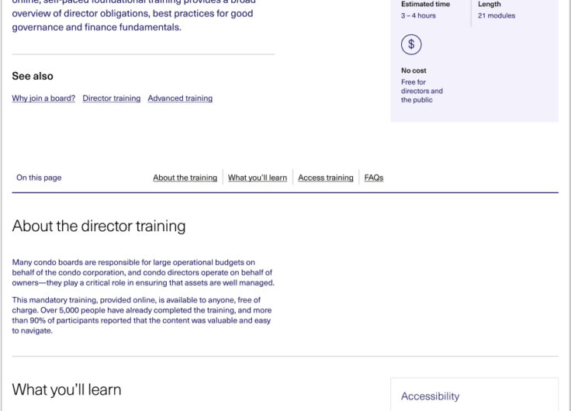
Task: Follow the 'Director training' link under See also
Action: pyautogui.click(x=112, y=98)
